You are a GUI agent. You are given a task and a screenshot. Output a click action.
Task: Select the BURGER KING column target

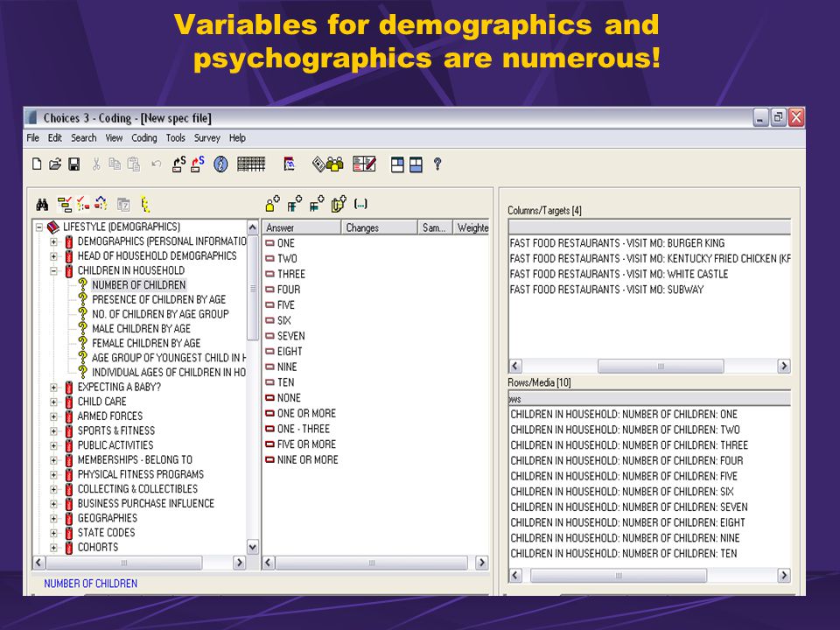click(617, 243)
